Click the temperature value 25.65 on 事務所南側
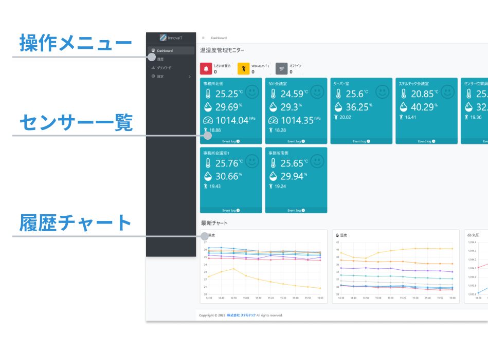The image size is (488, 353). click(x=294, y=163)
